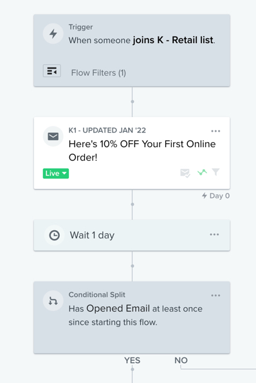256x383 pixels.
Task: Click the smart sending envelope-check icon
Action: tap(185, 173)
